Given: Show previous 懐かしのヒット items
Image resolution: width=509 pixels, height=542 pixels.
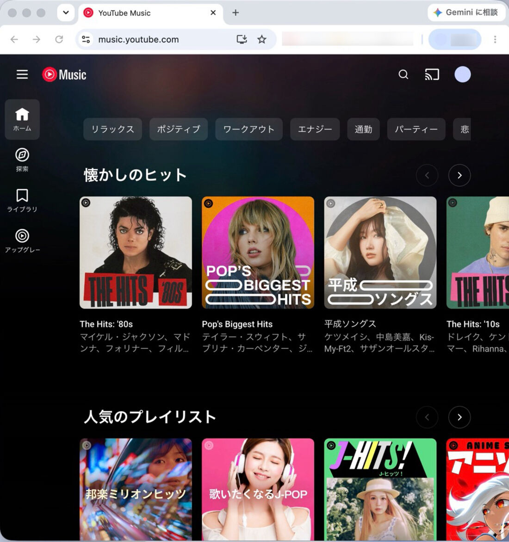Looking at the screenshot, I should click(427, 176).
